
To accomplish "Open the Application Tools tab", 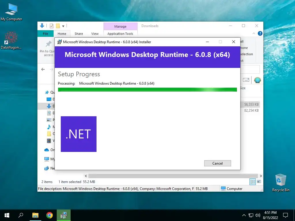I will point(120,34).
